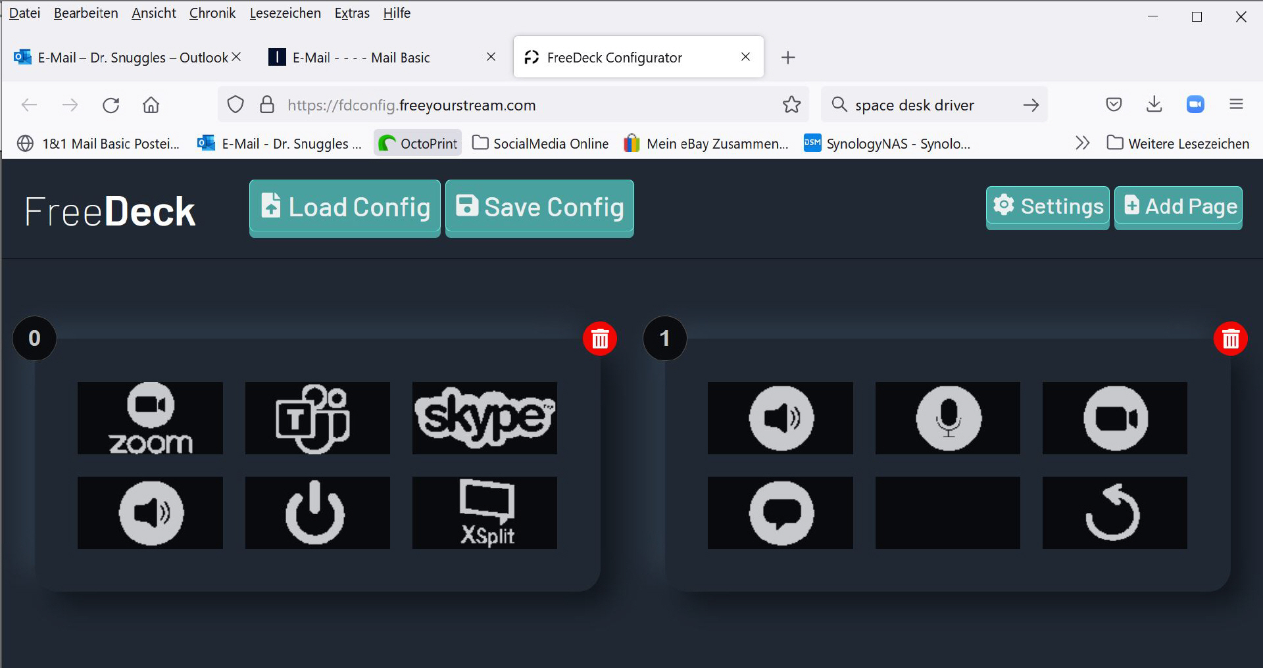
Task: Open the Lesezeichen menu
Action: click(285, 13)
